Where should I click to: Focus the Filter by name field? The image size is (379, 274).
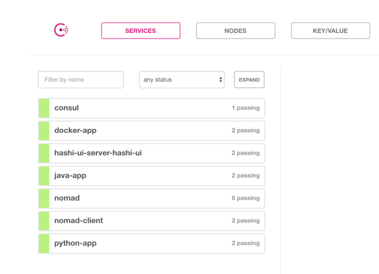coord(81,80)
